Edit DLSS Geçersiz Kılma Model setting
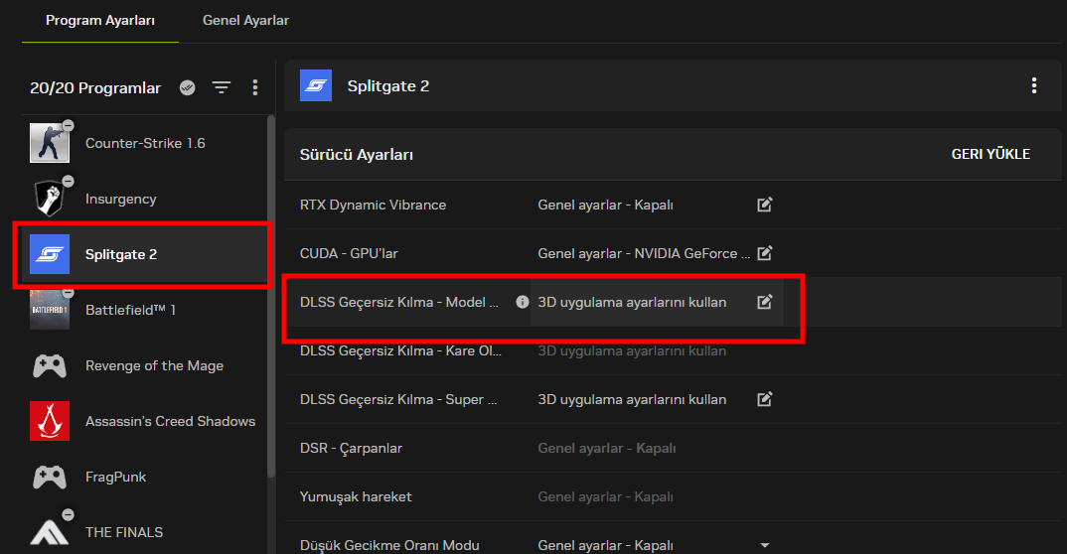1067x554 pixels. (x=765, y=302)
